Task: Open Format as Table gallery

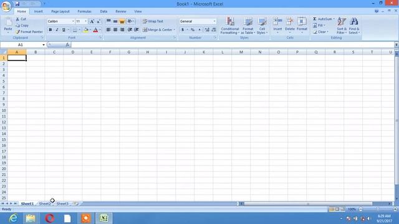Action: click(248, 26)
